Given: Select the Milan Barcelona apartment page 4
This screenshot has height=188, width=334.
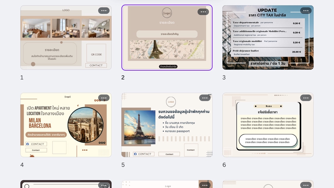Looking at the screenshot, I should (66, 125).
